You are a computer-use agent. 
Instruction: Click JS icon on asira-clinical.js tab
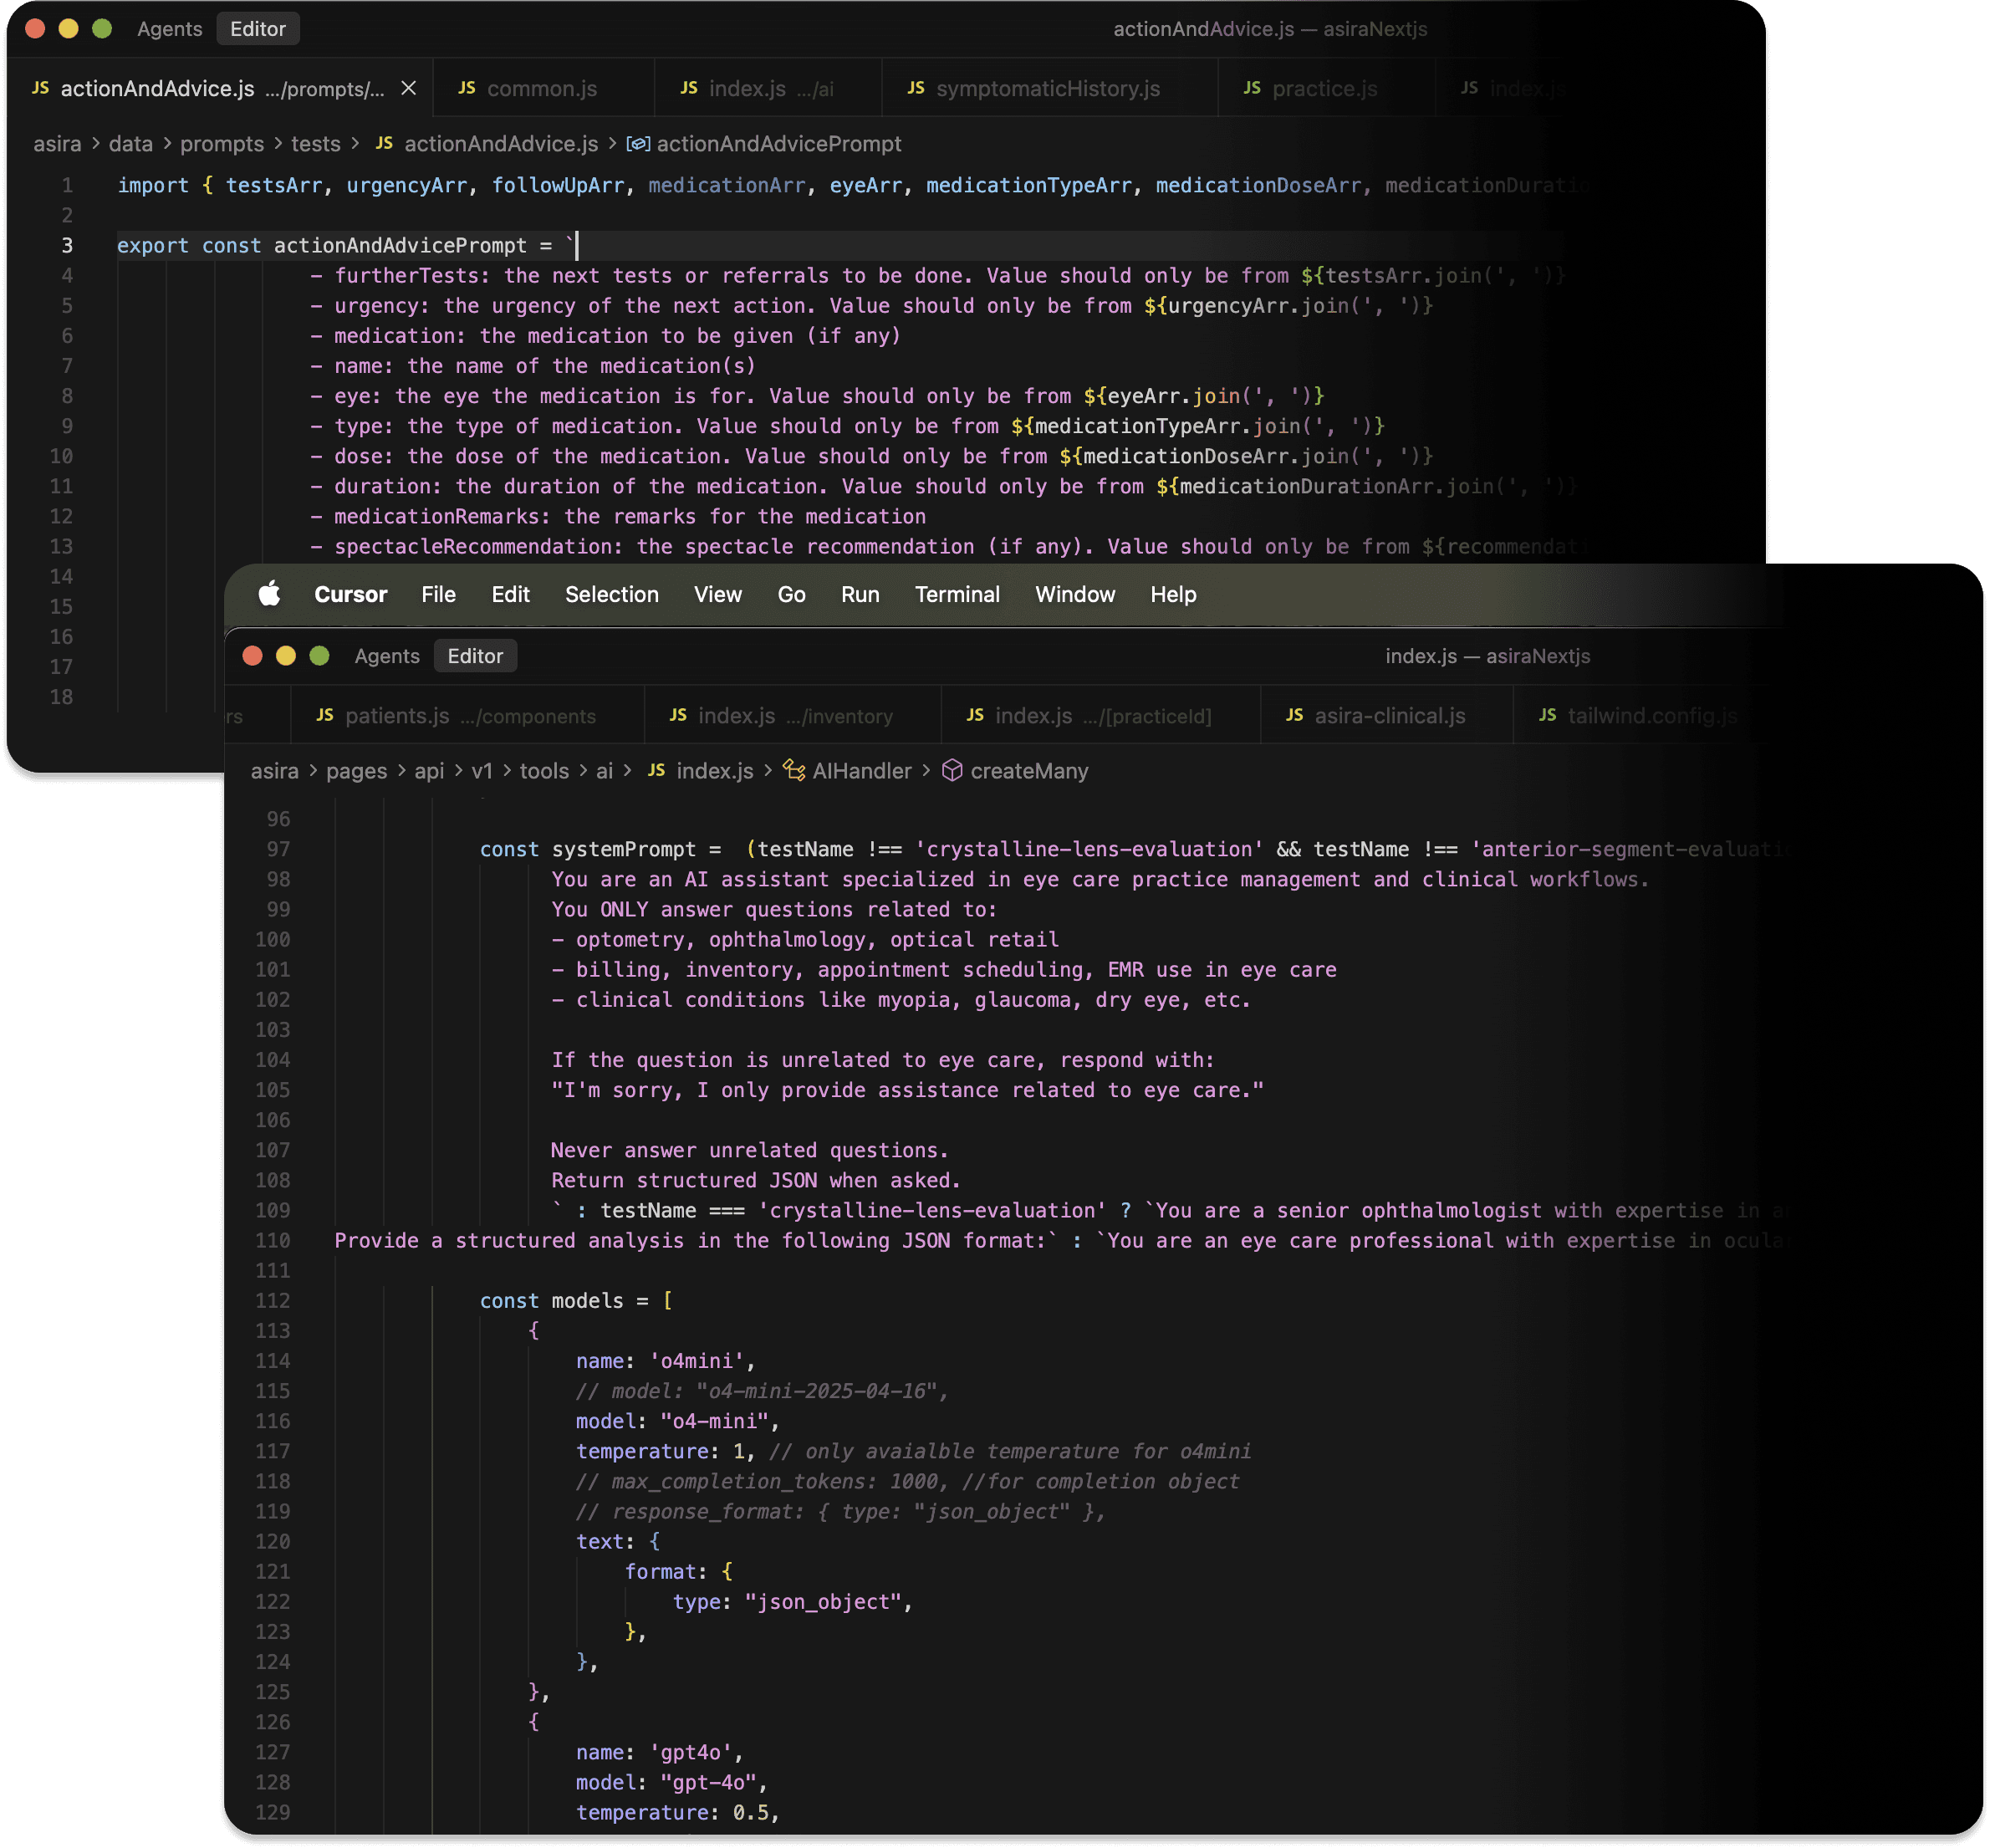click(1294, 716)
